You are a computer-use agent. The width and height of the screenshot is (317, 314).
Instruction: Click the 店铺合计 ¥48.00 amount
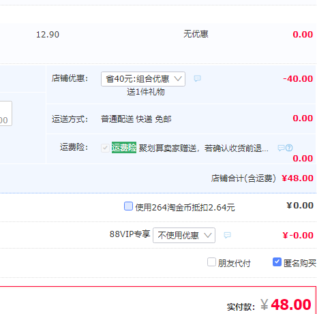pos(297,178)
